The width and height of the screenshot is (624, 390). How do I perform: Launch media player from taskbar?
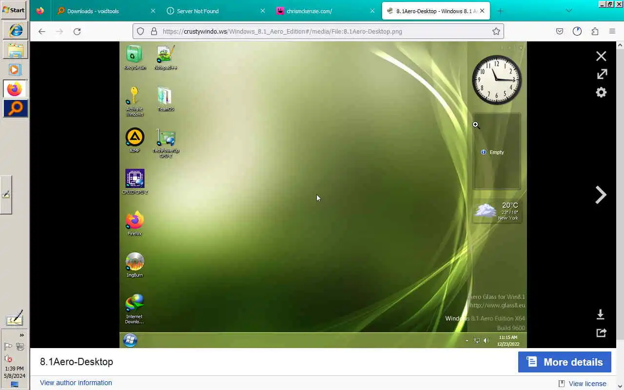click(16, 69)
